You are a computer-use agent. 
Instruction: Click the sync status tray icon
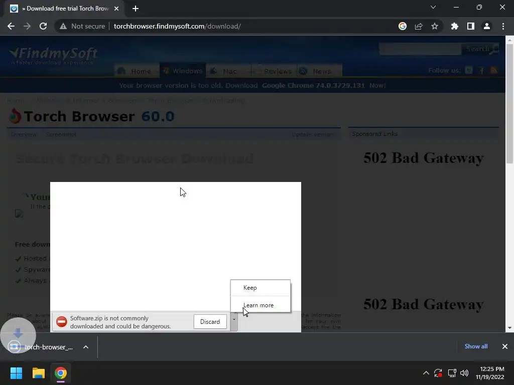[x=438, y=373]
